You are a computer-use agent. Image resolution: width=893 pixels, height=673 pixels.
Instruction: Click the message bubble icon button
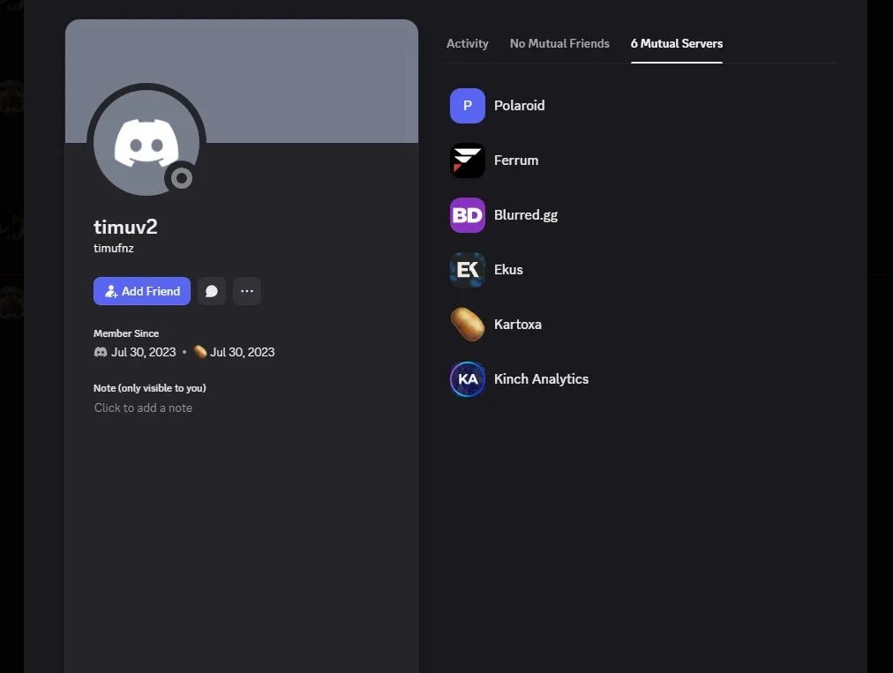click(x=212, y=292)
